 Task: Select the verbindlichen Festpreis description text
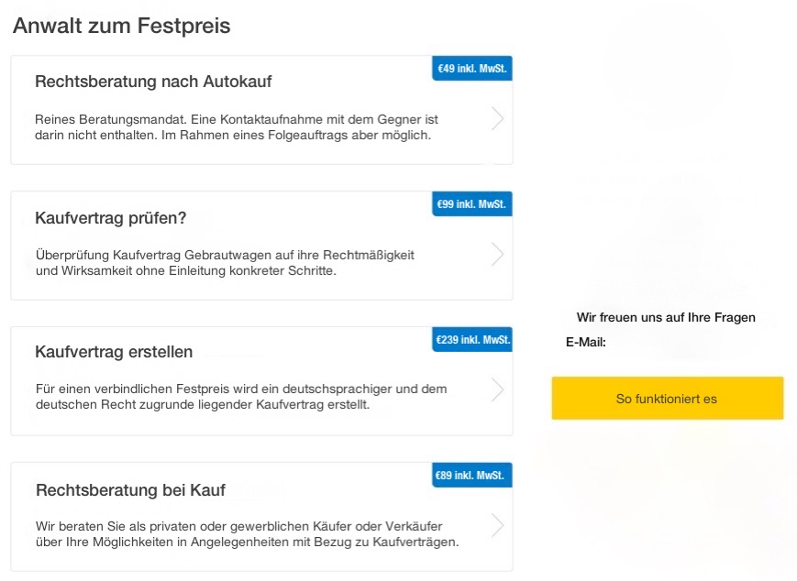coord(241,397)
